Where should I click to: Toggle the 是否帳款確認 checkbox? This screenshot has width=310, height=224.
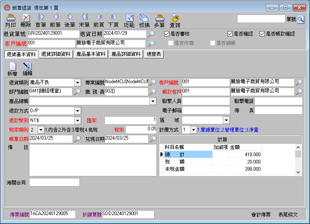pyautogui.click(x=262, y=34)
